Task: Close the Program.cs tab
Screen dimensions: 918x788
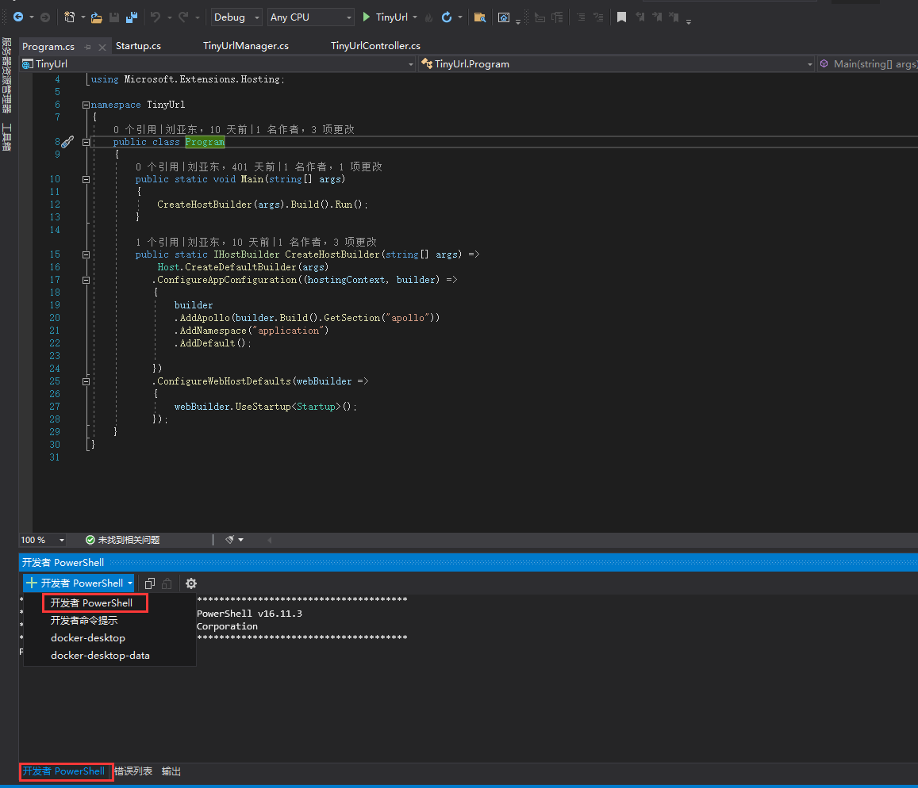Action: pyautogui.click(x=102, y=47)
